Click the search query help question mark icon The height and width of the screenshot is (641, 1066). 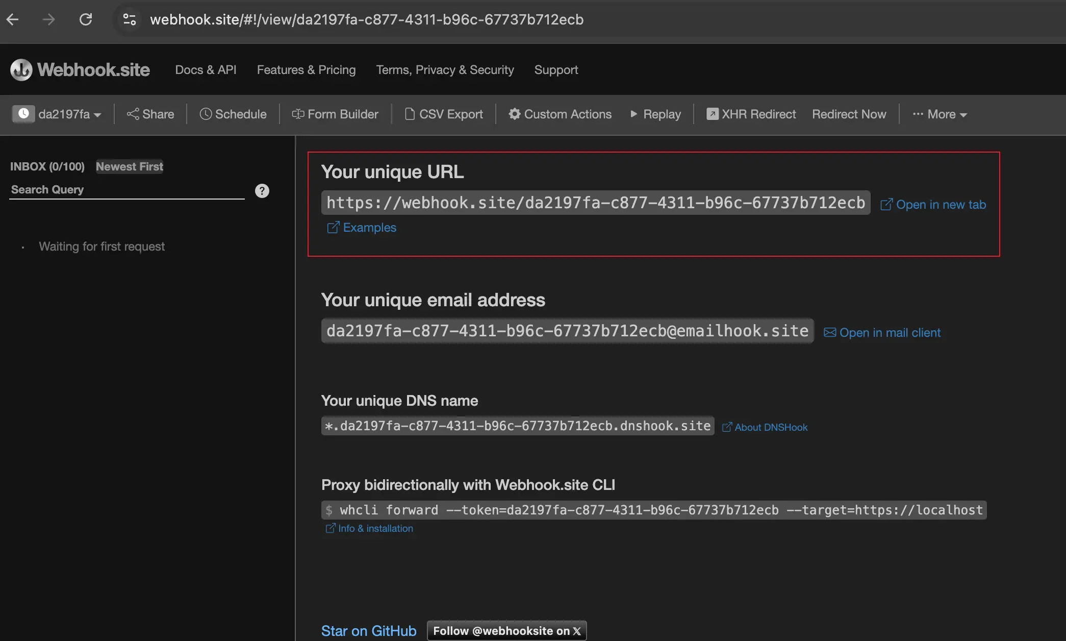[262, 191]
